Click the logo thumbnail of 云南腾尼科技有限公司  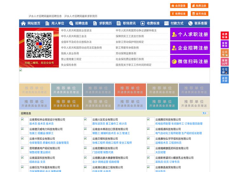[151, 121]
